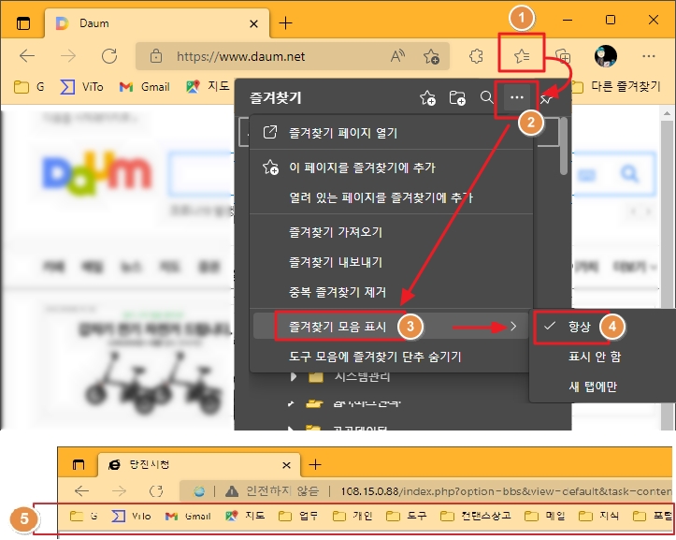The width and height of the screenshot is (676, 540).
Task: Click the https://www.daum.net address bar
Action: tap(293, 56)
